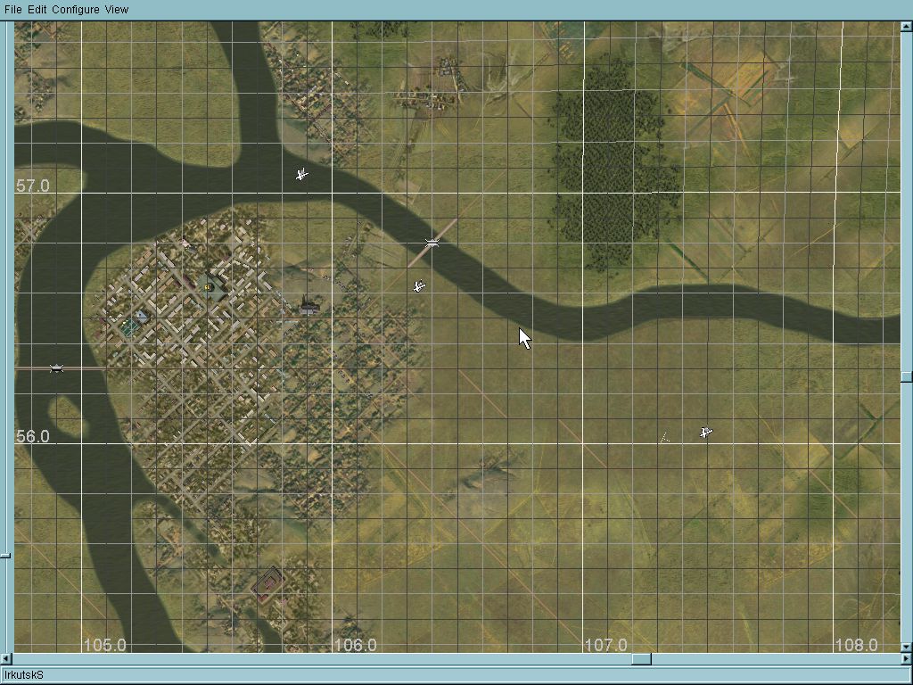Select the aircraft icon near the 107.0 longitude line
913x685 pixels.
tap(706, 433)
